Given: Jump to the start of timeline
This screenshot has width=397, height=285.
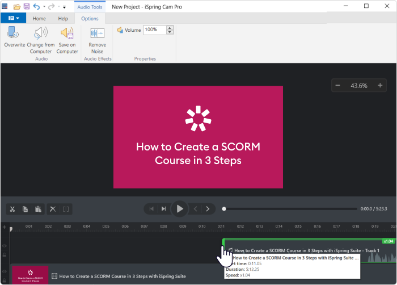Looking at the screenshot, I should pos(151,209).
